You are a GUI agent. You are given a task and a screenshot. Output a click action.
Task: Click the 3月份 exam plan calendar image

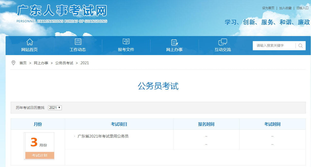39,146
